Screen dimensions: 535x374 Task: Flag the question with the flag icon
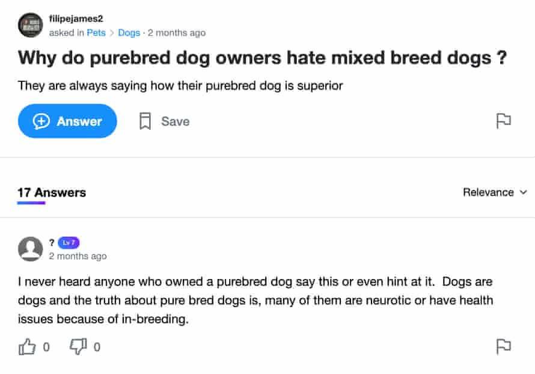pos(503,121)
